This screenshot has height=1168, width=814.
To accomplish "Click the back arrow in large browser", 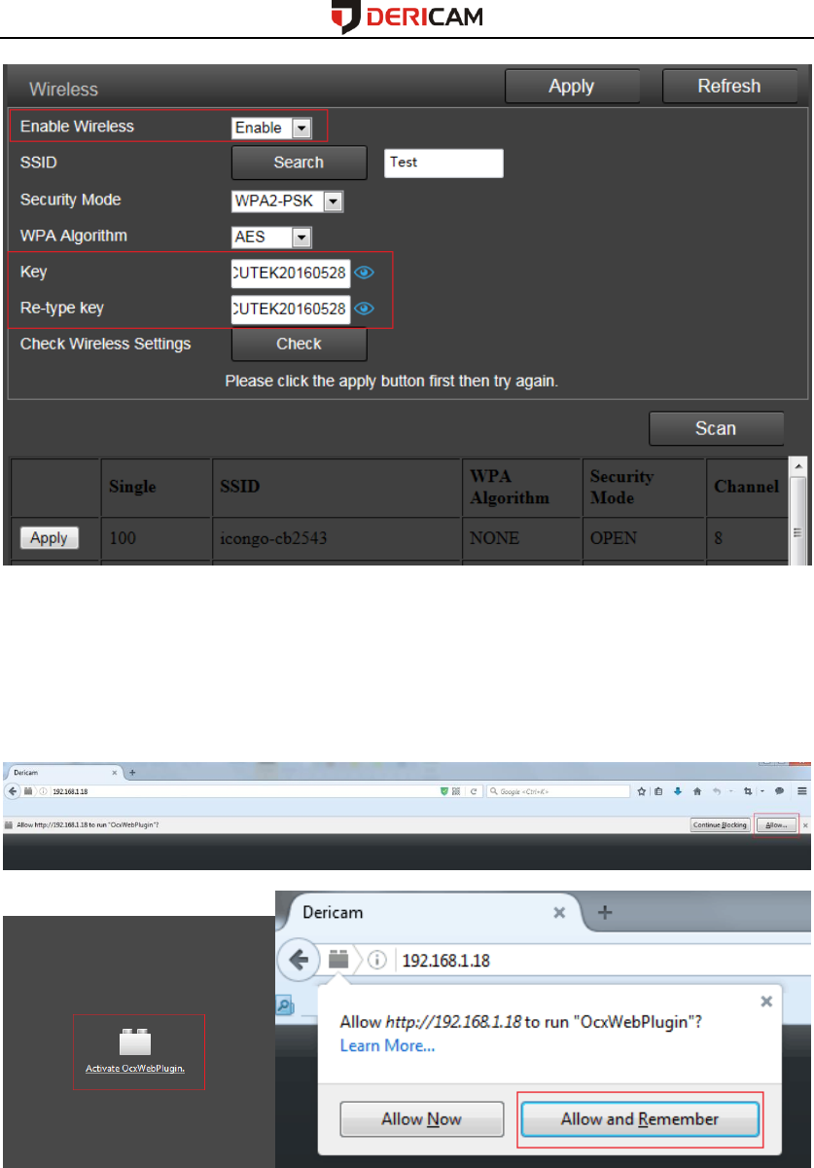I will [x=299, y=961].
